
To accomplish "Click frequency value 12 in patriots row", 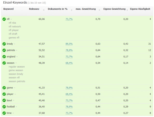I will click(150, 50).
